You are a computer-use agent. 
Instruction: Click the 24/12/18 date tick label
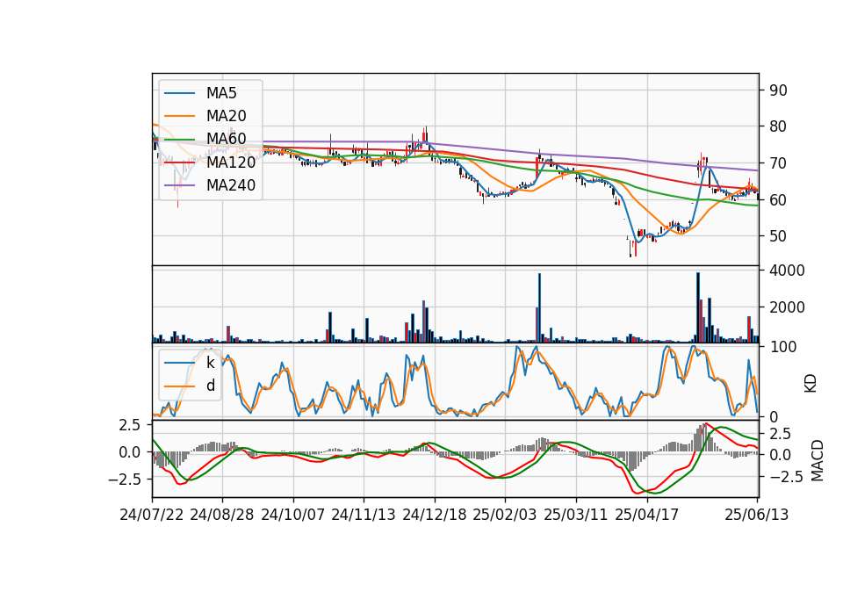pyautogui.click(x=435, y=515)
